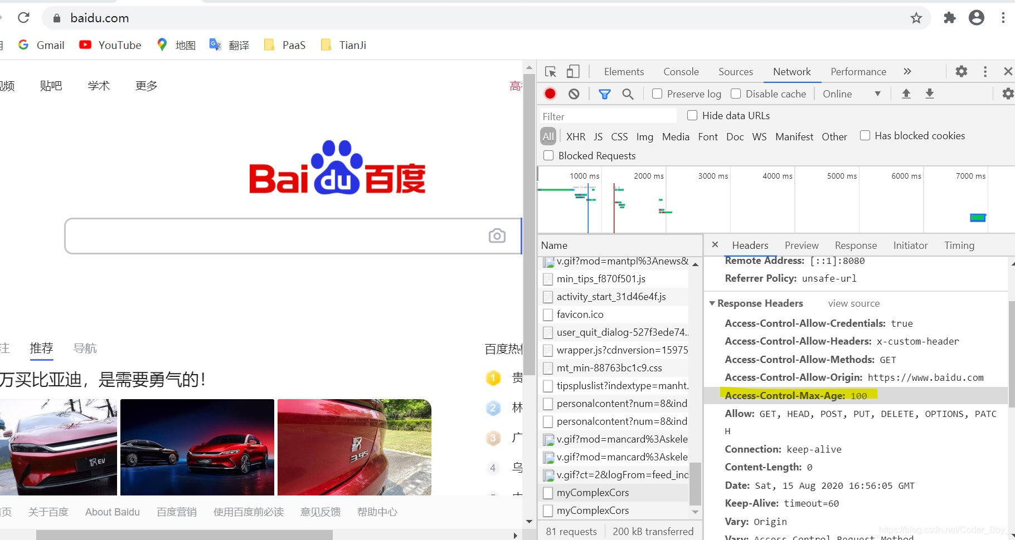The width and height of the screenshot is (1015, 540).
Task: Open the Chrome three-dot menu
Action: click(1003, 18)
